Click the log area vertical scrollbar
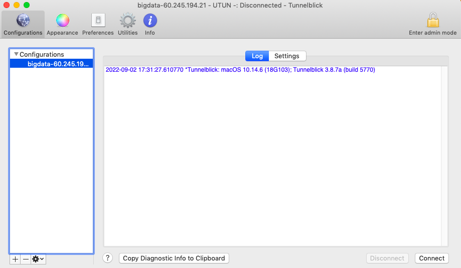This screenshot has height=268, width=461. click(444, 156)
